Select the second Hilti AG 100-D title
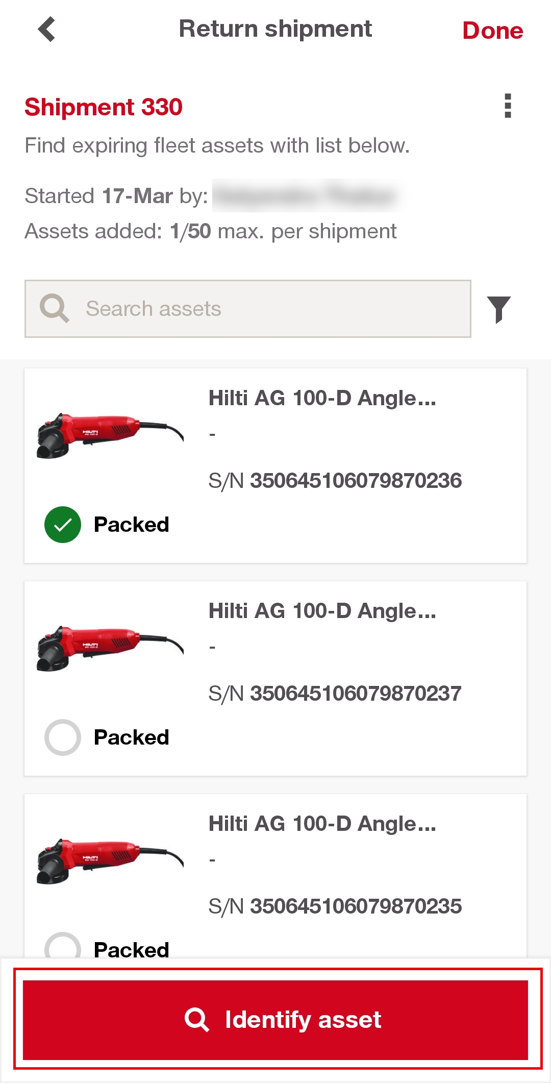Screen dimensions: 551x1084 pyautogui.click(x=322, y=611)
